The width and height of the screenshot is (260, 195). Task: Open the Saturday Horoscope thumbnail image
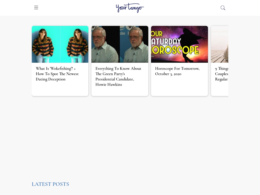tap(180, 44)
